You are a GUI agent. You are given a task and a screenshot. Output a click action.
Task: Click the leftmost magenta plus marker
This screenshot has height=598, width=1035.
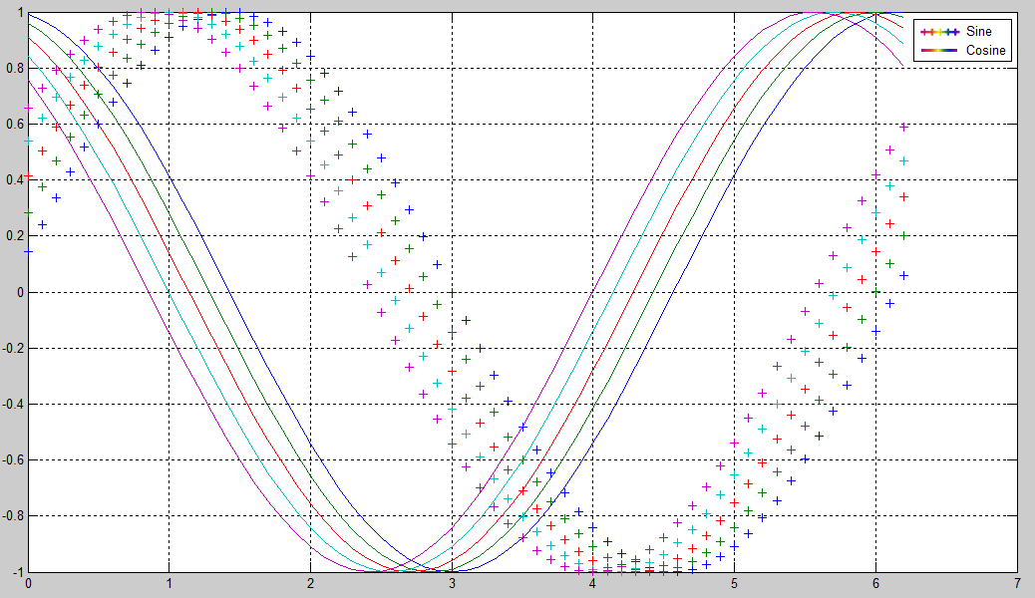pyautogui.click(x=28, y=108)
